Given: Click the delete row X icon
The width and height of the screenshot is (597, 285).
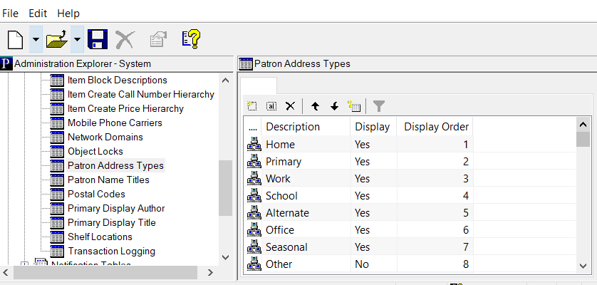Looking at the screenshot, I should pyautogui.click(x=290, y=106).
